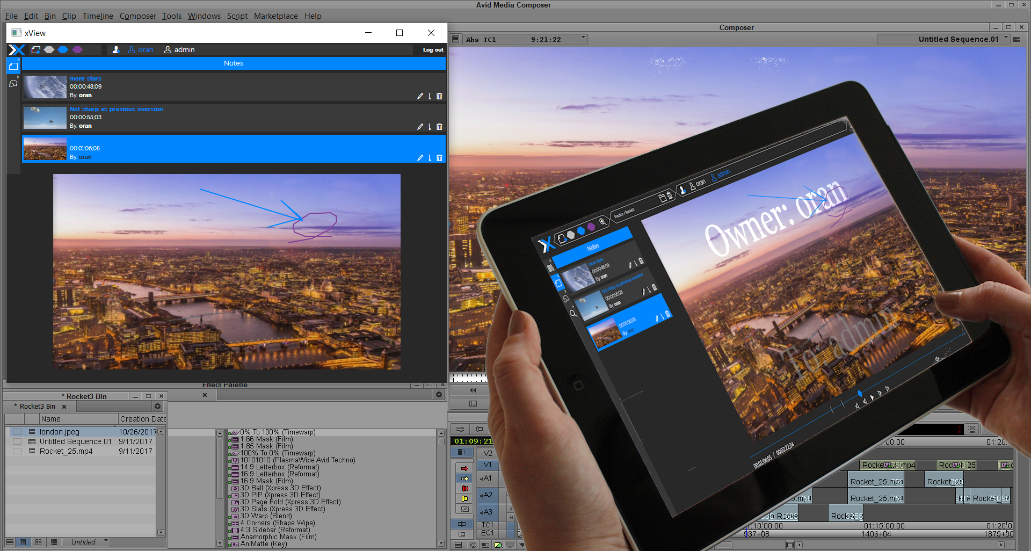The height and width of the screenshot is (551, 1031).
Task: Click the Notes header bar
Action: coord(234,63)
